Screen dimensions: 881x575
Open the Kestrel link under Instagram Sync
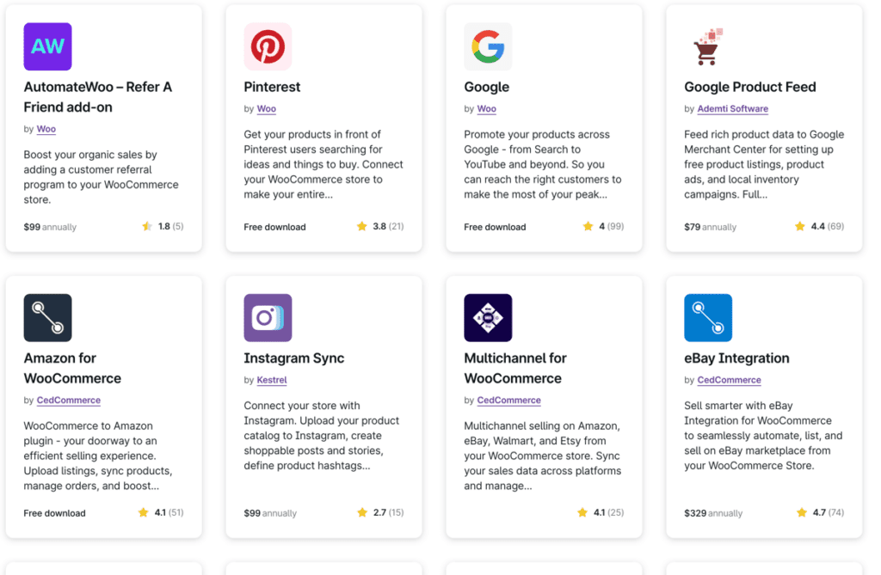pos(271,379)
